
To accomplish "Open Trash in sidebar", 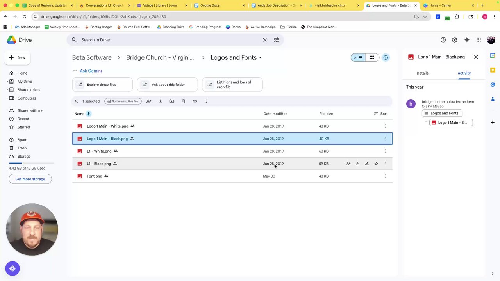I will point(22,148).
